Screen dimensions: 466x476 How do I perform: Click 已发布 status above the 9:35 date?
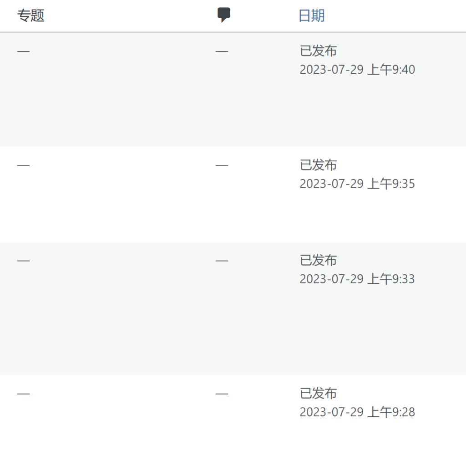pyautogui.click(x=318, y=165)
